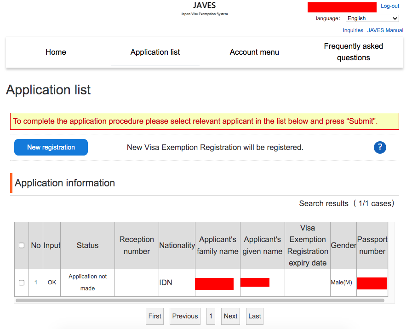Click the table's horizontal scrollbar
The height and width of the screenshot is (329, 412).
[200, 300]
